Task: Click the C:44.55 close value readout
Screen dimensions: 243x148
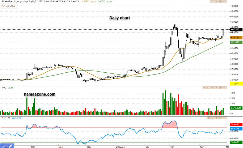Action: point(75,1)
